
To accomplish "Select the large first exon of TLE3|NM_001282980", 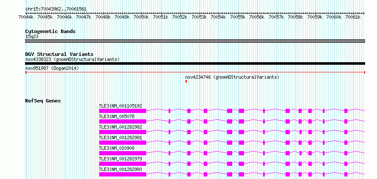I will pos(122,174).
